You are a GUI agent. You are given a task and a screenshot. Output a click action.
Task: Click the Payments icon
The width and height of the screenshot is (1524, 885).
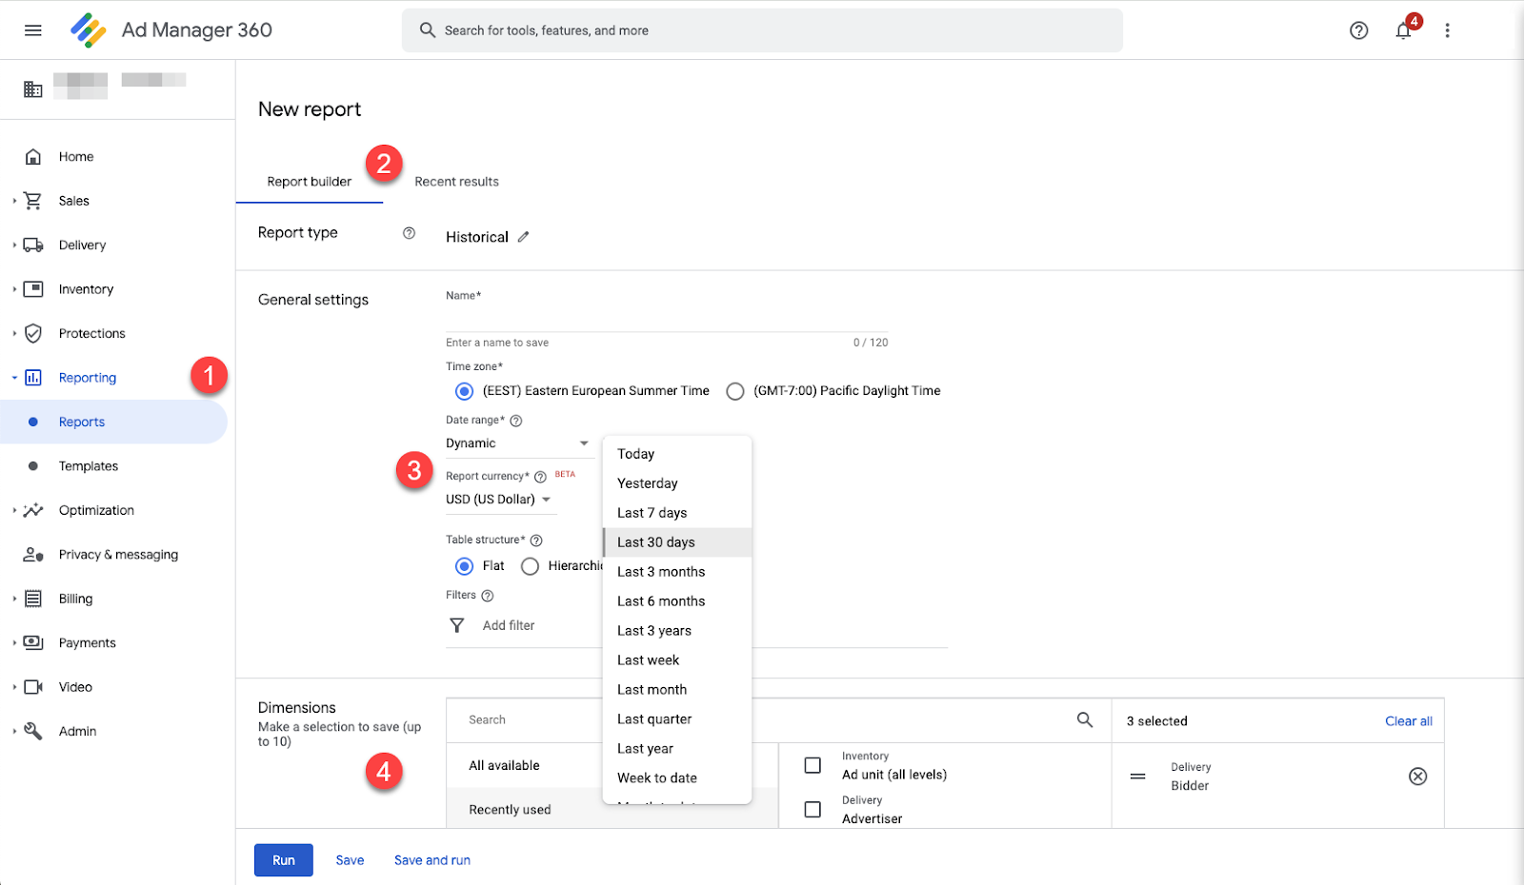click(x=33, y=643)
